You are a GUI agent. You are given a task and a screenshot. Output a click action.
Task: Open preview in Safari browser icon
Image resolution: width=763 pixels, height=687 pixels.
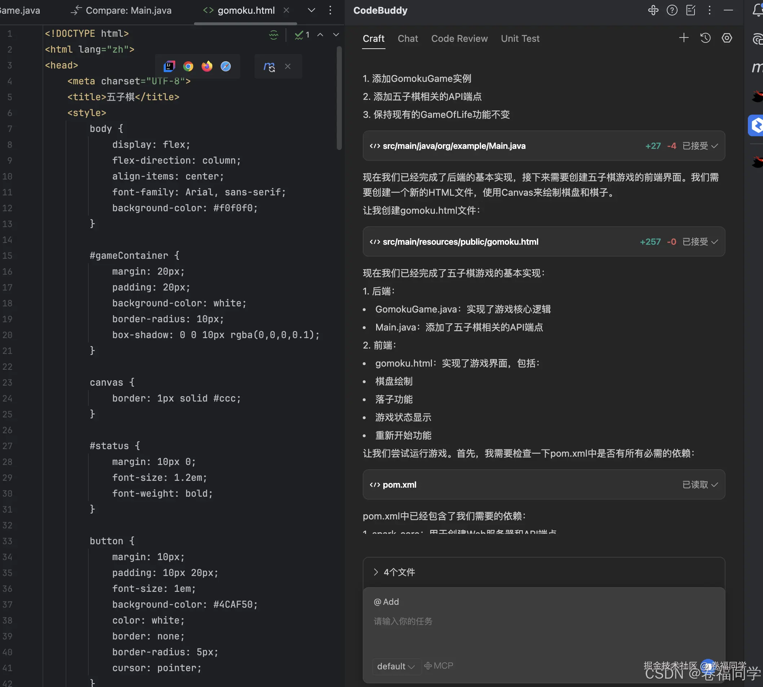point(226,66)
